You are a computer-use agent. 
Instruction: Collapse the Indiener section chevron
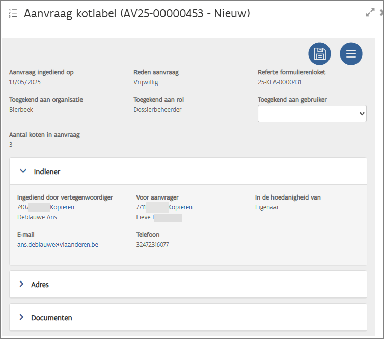click(23, 172)
